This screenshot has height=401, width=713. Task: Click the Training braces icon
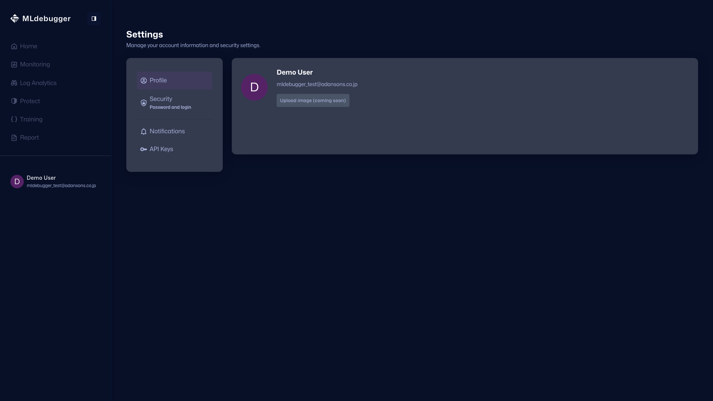tap(14, 119)
